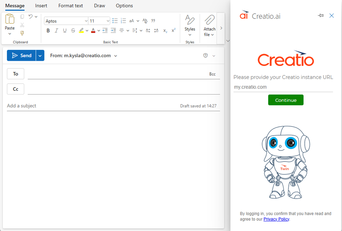Decrease the paragraph indent
Screen dimensions: 342x231
point(105,30)
